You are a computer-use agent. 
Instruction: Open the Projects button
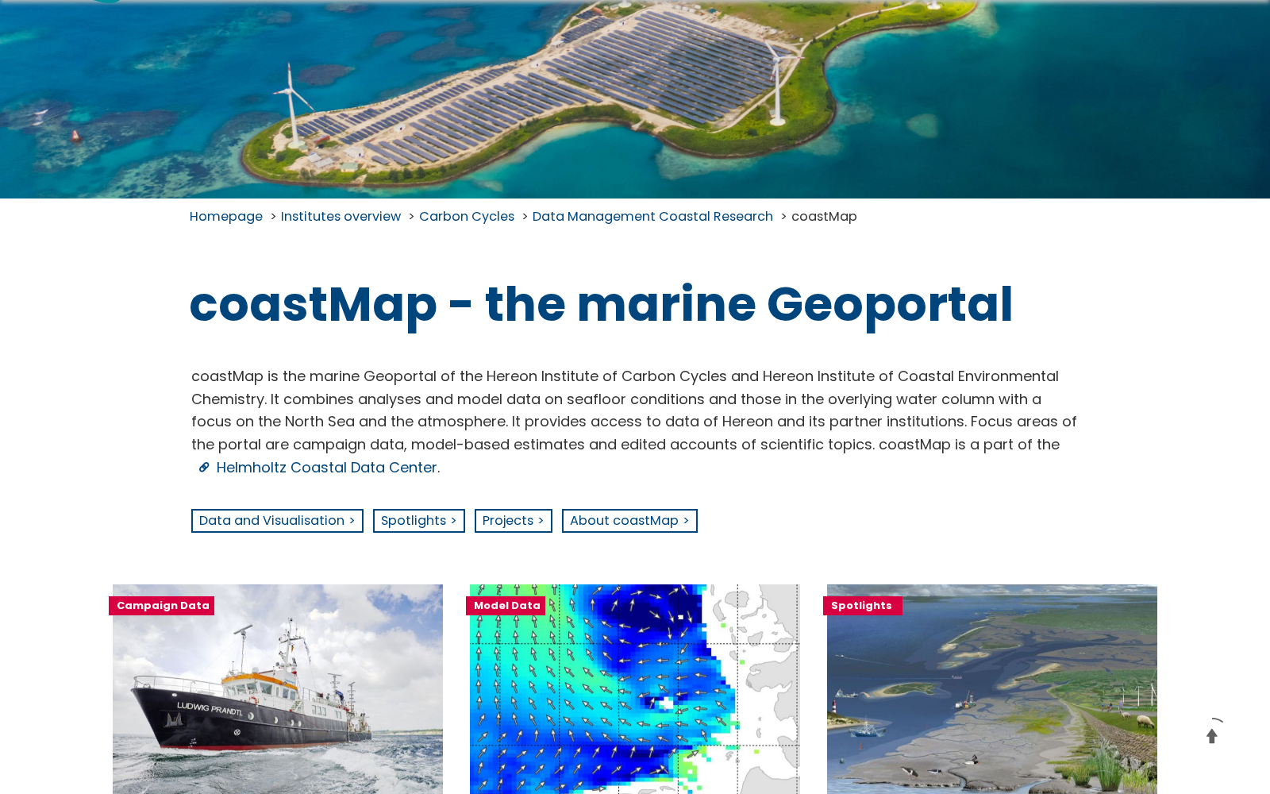514,521
